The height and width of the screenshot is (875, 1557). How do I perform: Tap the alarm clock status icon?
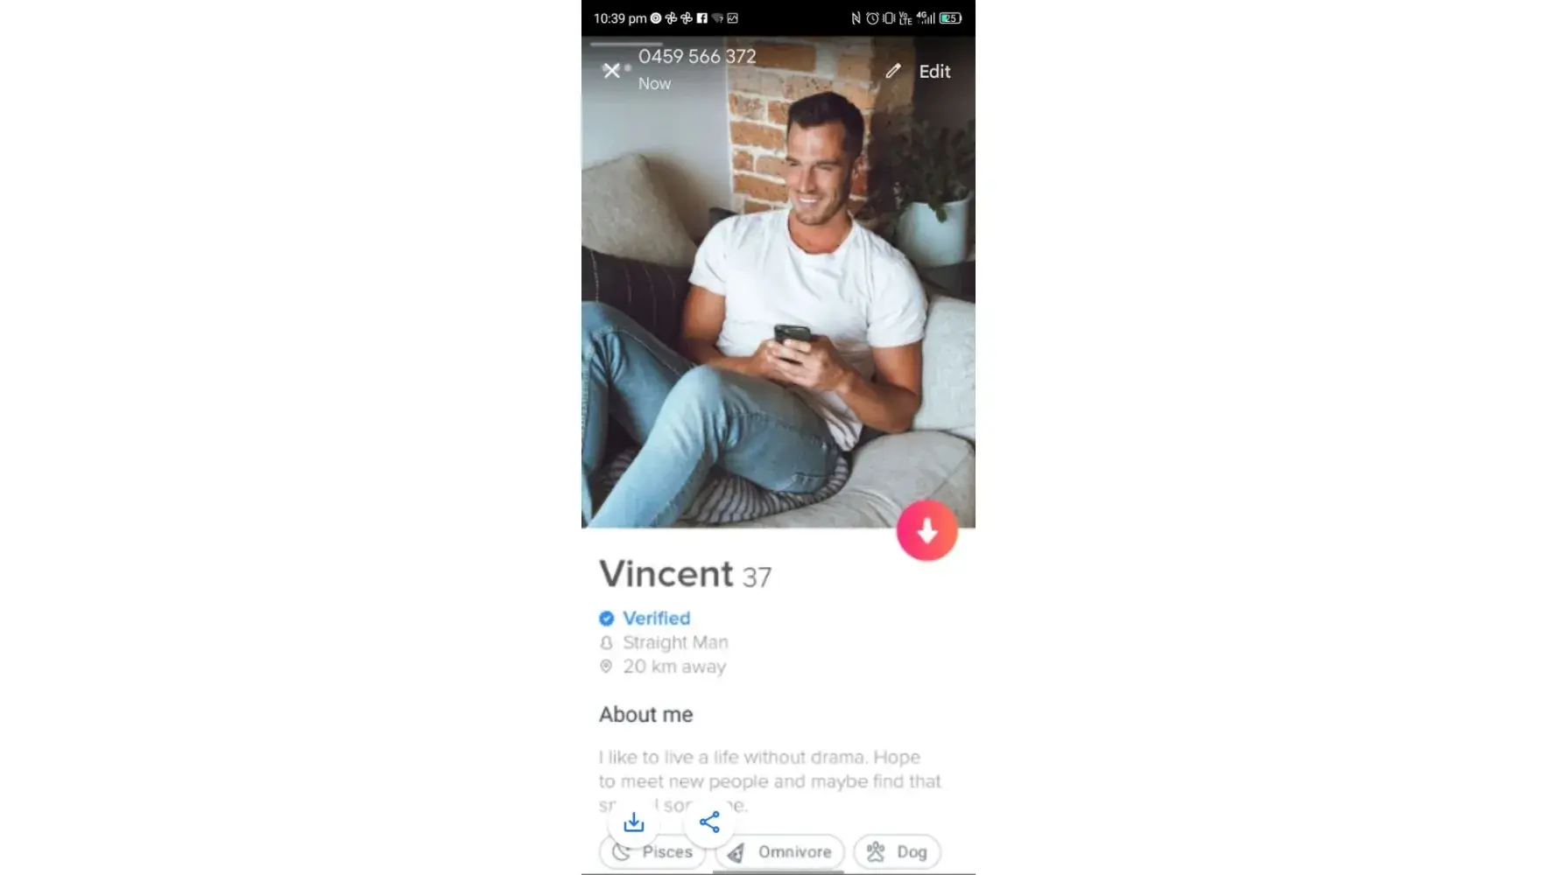coord(872,17)
